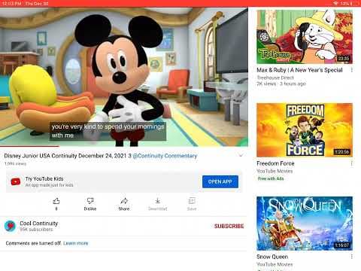
Task: Seek using the red video progress bar
Action: click(x=124, y=146)
